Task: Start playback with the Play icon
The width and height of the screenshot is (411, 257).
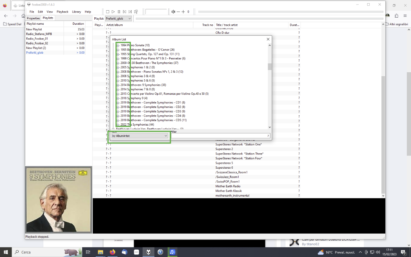Action: [x=113, y=12]
